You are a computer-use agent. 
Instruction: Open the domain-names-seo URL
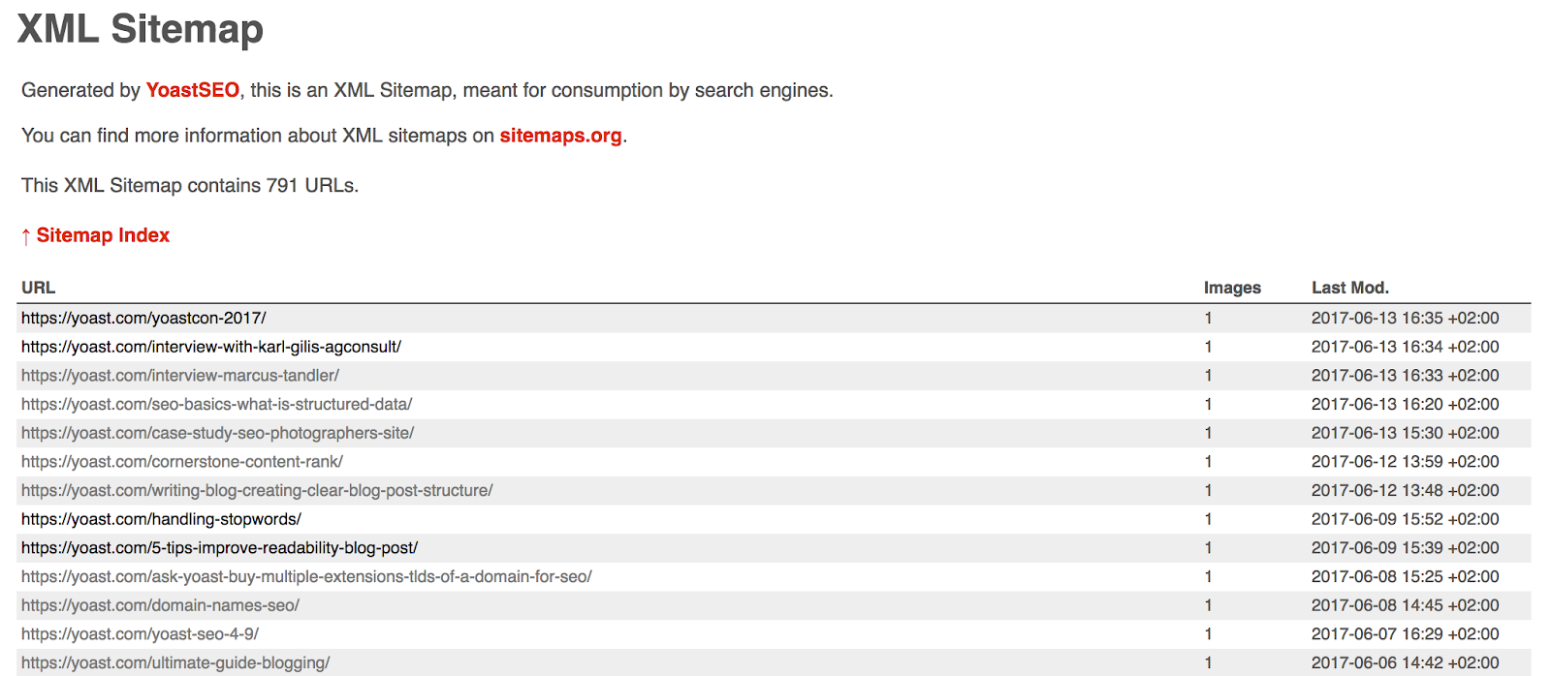pos(161,605)
